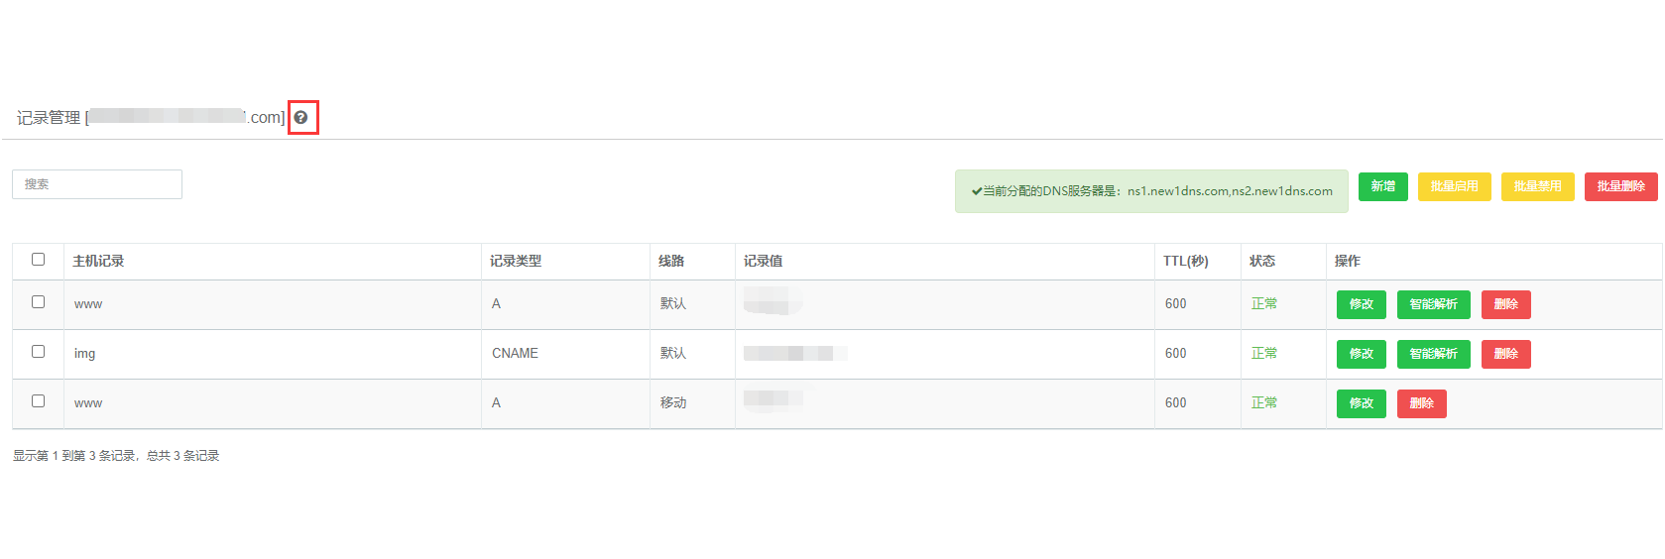Open 智能解析 for the img record
Viewport: 1665px width, 559px height.
pos(1433,354)
